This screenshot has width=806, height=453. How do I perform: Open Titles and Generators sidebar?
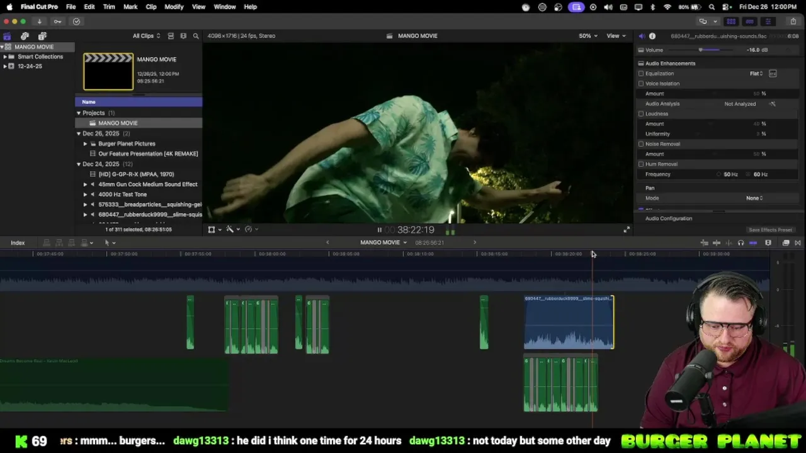(x=42, y=36)
